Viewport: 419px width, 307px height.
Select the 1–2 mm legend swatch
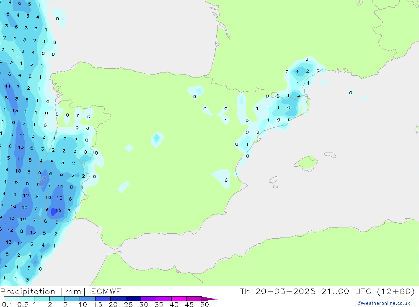click(42, 299)
